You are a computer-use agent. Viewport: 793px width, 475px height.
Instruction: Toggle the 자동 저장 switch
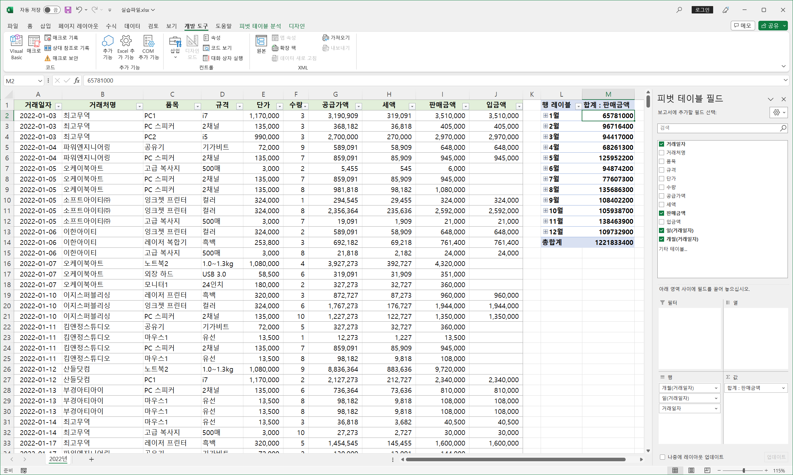coord(52,10)
